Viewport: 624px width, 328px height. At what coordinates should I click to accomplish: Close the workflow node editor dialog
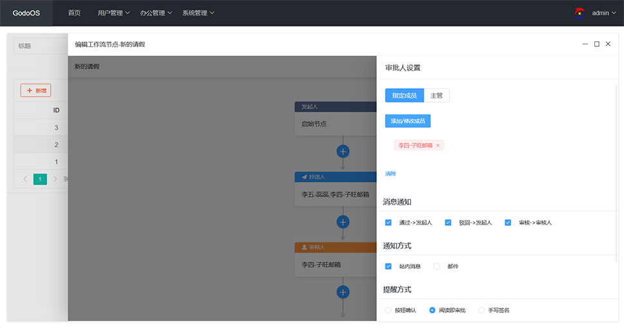click(608, 44)
